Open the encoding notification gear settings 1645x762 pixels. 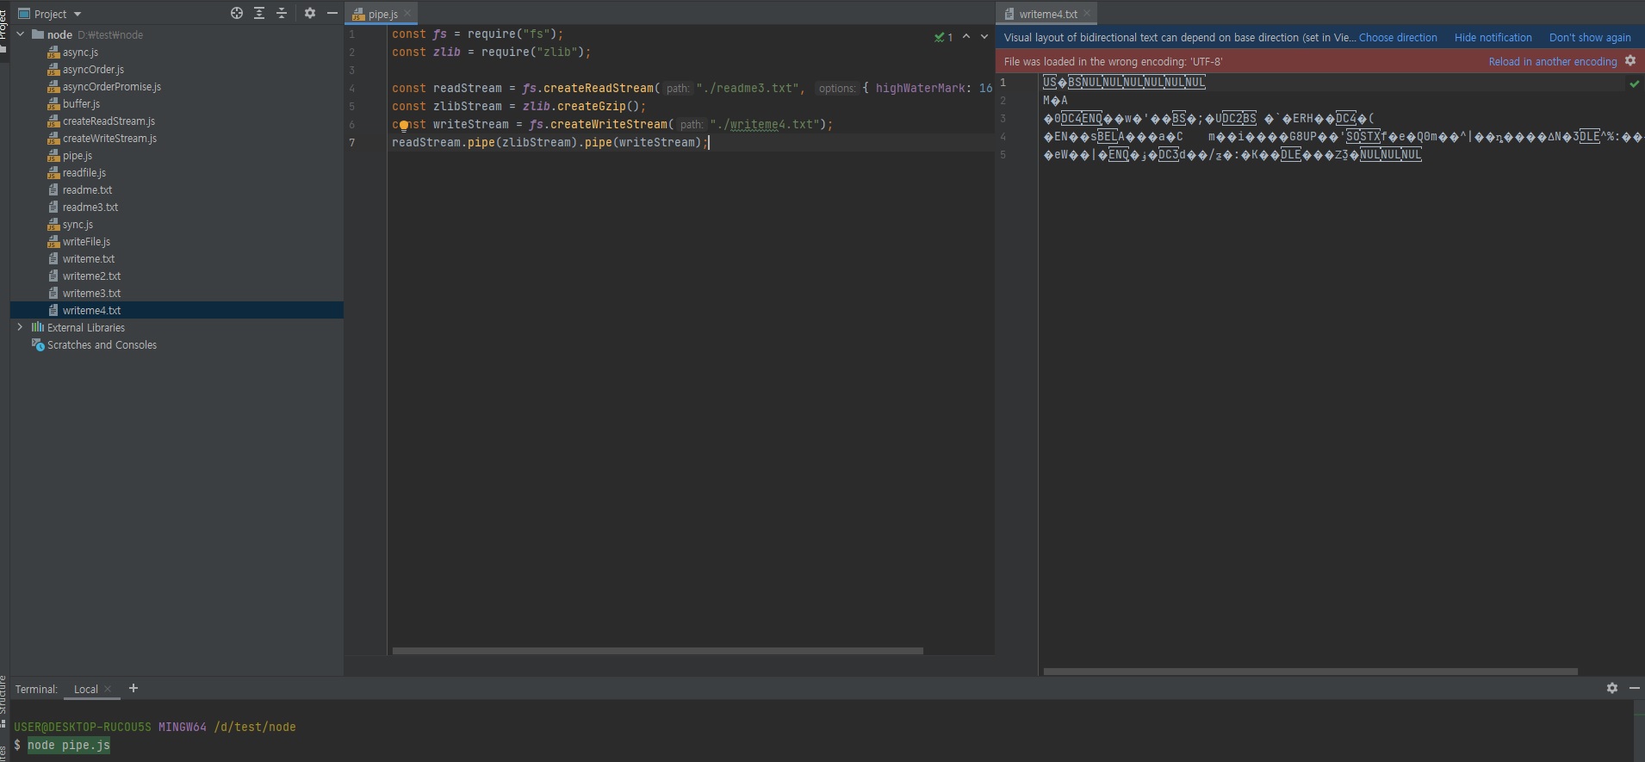point(1630,61)
